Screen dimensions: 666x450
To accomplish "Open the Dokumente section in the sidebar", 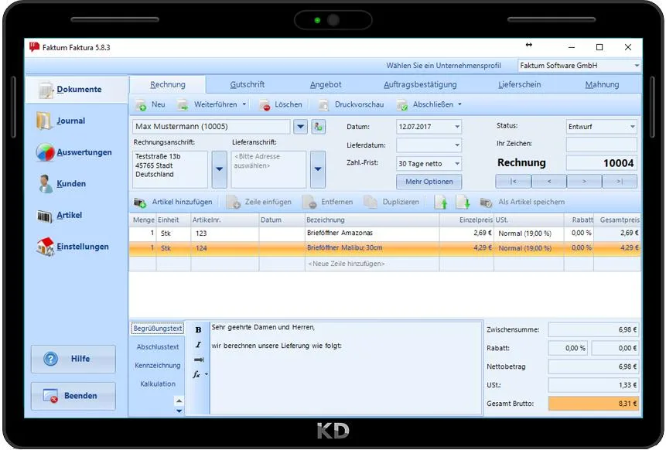I will coord(77,90).
